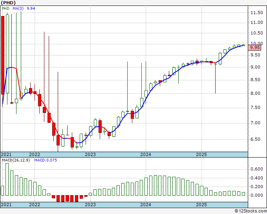Click the 7.00 price axis label

255,123
